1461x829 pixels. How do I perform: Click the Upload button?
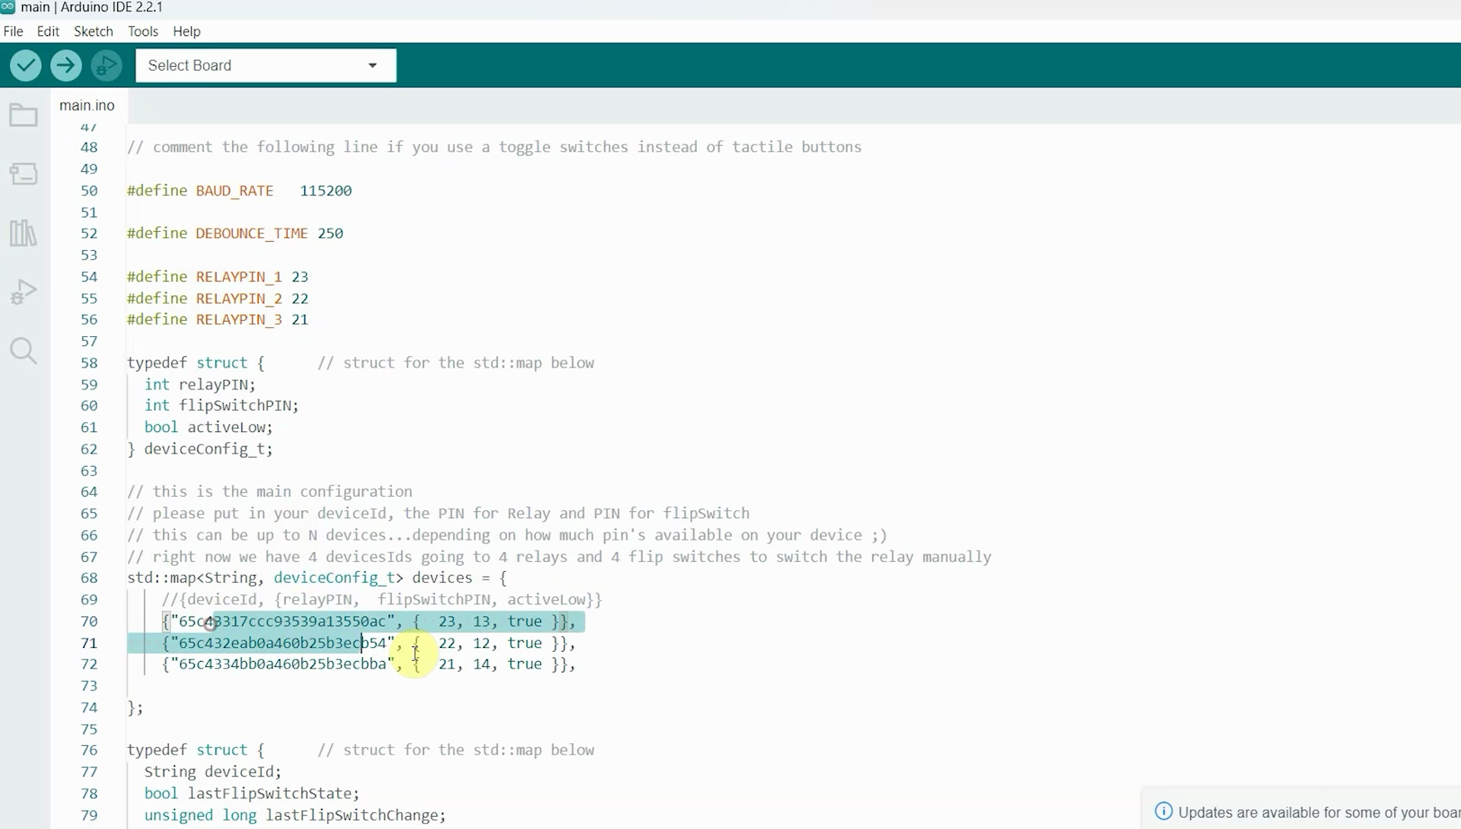[65, 64]
